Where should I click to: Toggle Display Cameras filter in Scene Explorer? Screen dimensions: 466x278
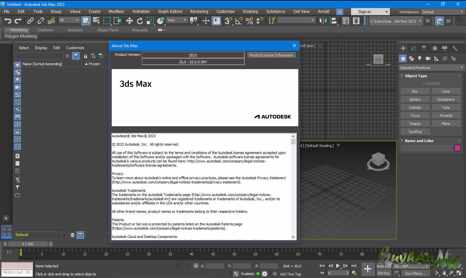coord(17,87)
